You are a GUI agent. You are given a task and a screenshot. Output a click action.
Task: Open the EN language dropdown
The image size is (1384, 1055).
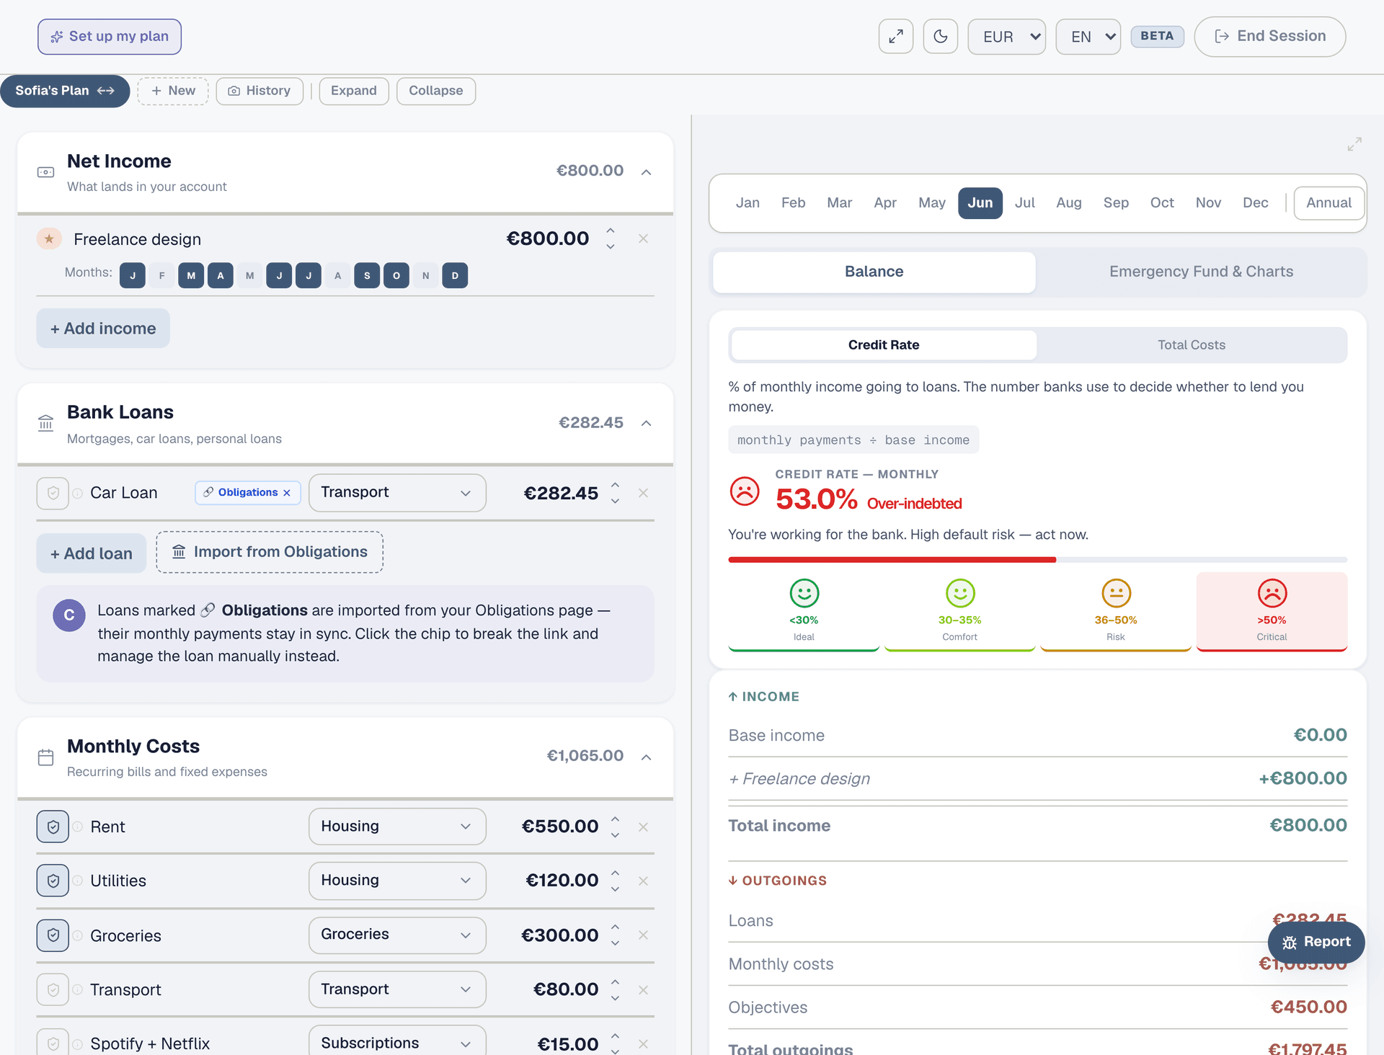(x=1088, y=37)
